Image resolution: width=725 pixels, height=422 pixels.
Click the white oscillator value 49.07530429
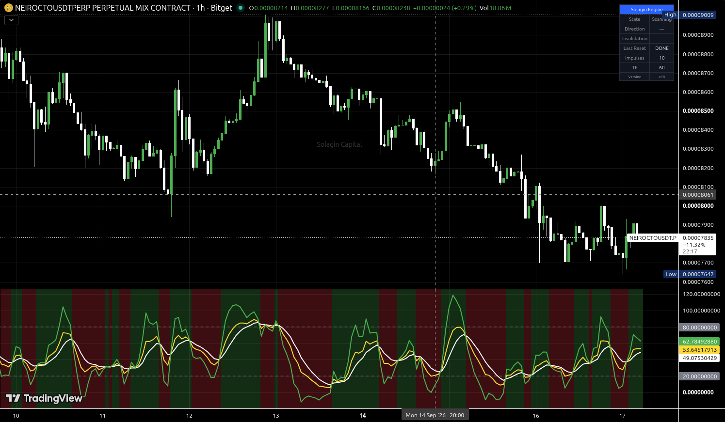(x=699, y=358)
